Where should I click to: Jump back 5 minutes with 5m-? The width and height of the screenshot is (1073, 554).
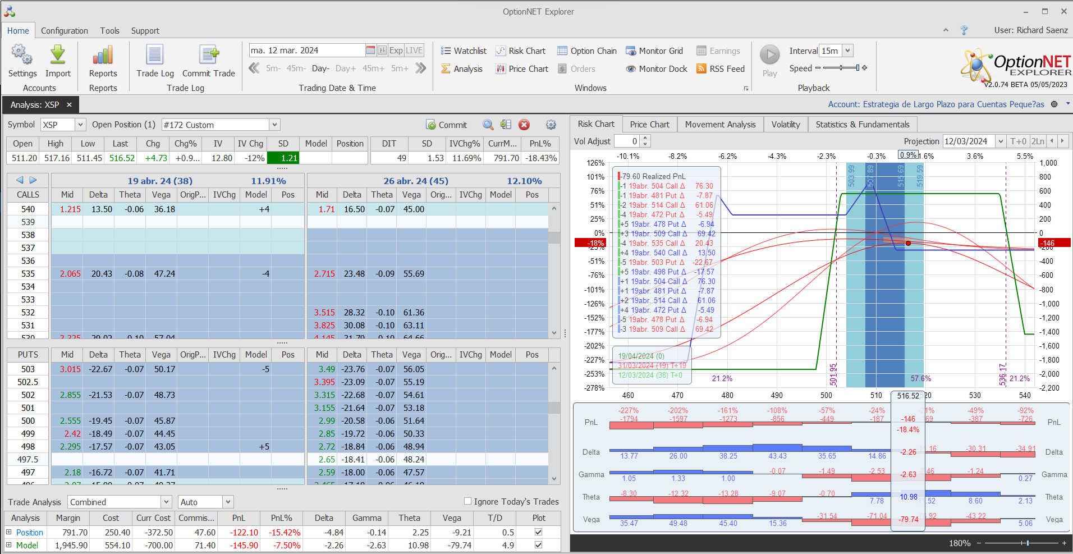pyautogui.click(x=273, y=68)
